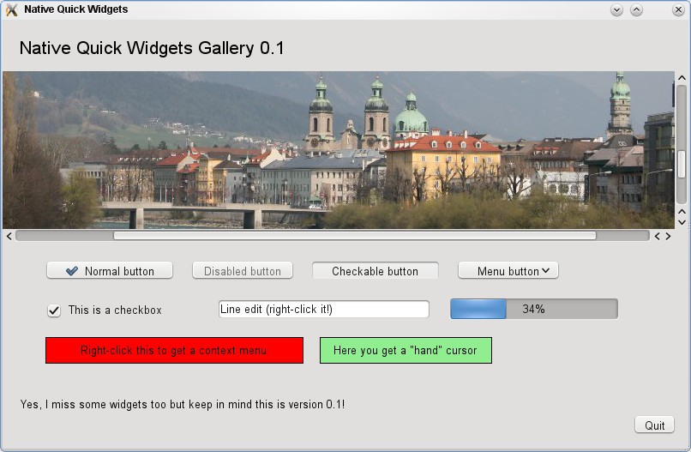Click the Normal button with checkmark icon

coord(109,270)
